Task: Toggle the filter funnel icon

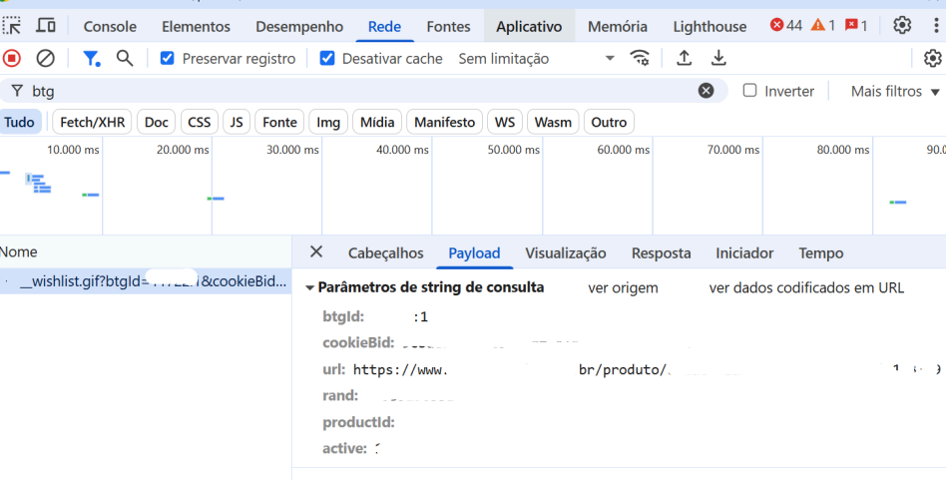Action: pos(91,58)
